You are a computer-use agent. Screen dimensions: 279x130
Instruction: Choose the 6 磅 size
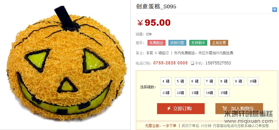pyautogui.click(x=195, y=81)
